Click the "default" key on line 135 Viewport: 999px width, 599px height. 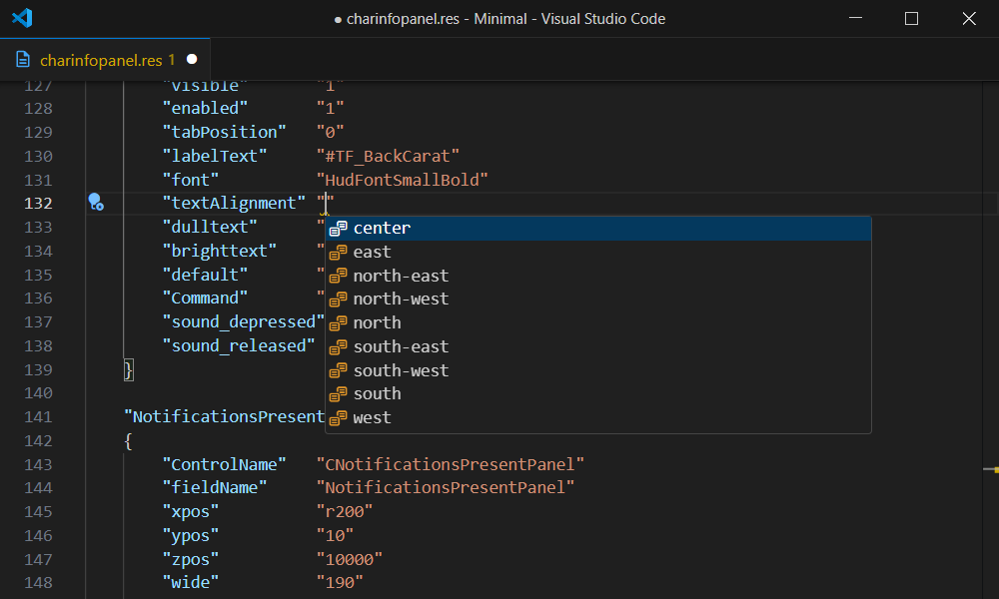205,275
